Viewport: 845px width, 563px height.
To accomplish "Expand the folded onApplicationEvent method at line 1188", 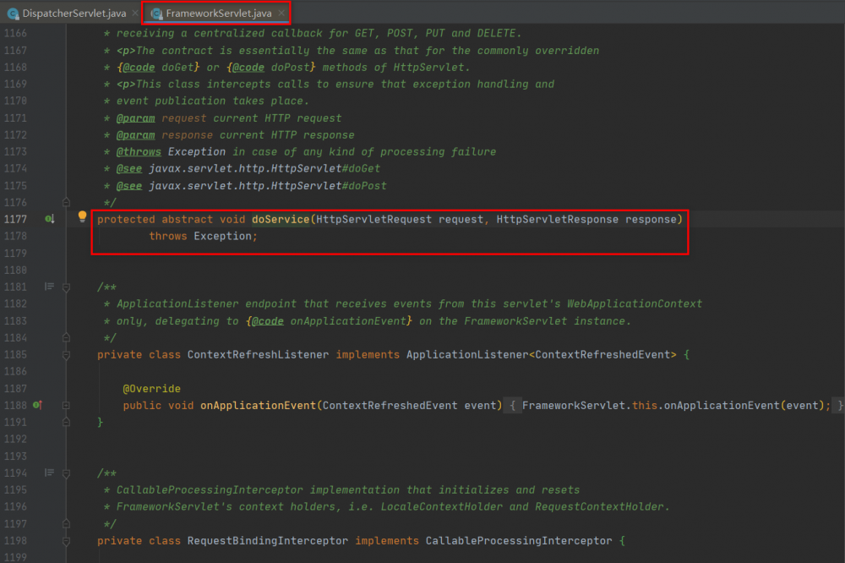I will click(66, 405).
